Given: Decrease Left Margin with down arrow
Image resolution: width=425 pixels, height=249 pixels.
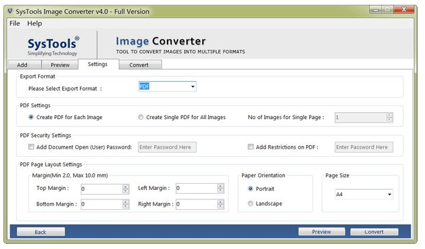Looking at the screenshot, I should [221, 191].
